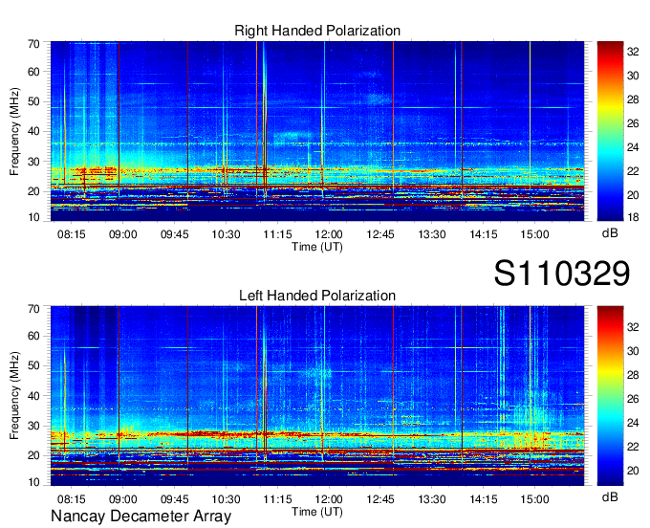Click the 11:15 tick on upper time axis
This screenshot has height=528, width=650.
[x=277, y=234]
